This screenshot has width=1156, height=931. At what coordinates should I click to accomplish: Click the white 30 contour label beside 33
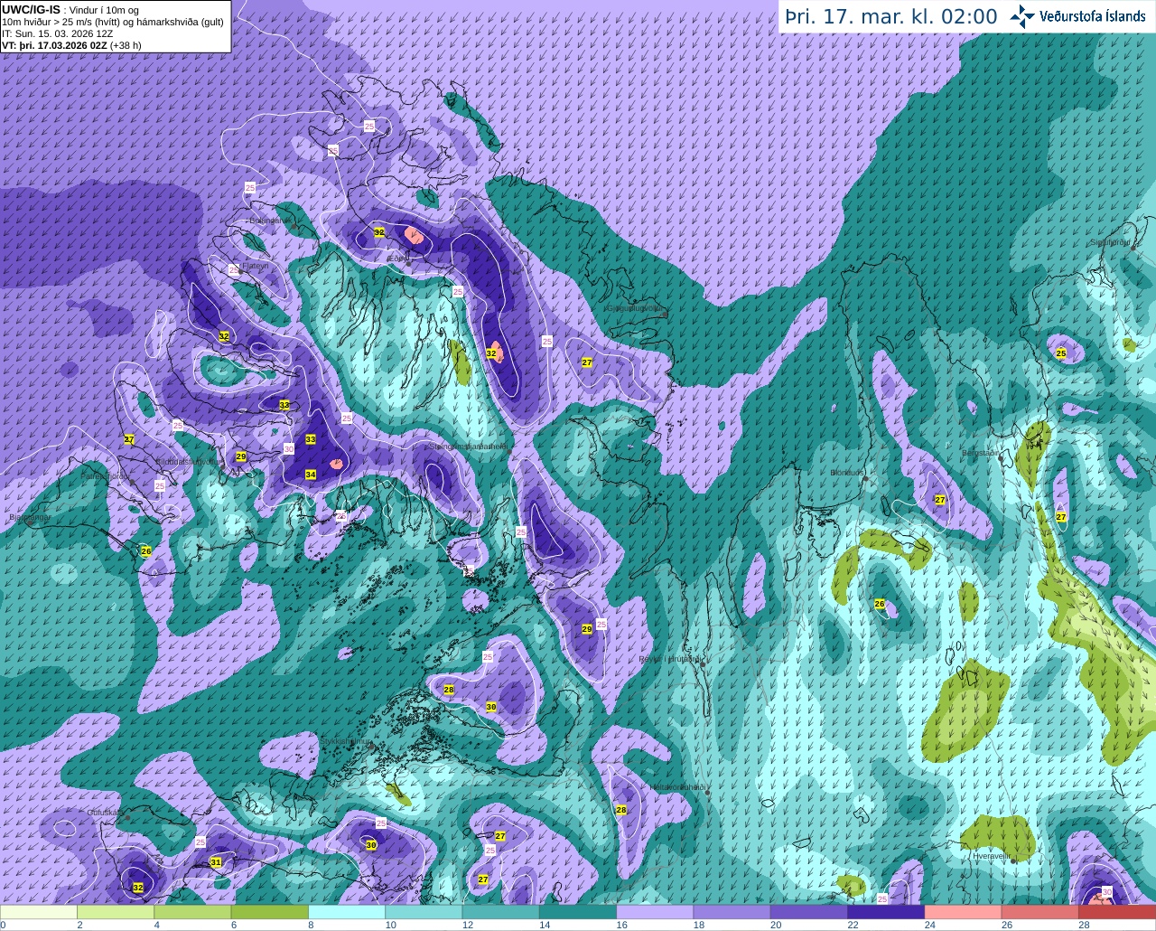point(289,448)
